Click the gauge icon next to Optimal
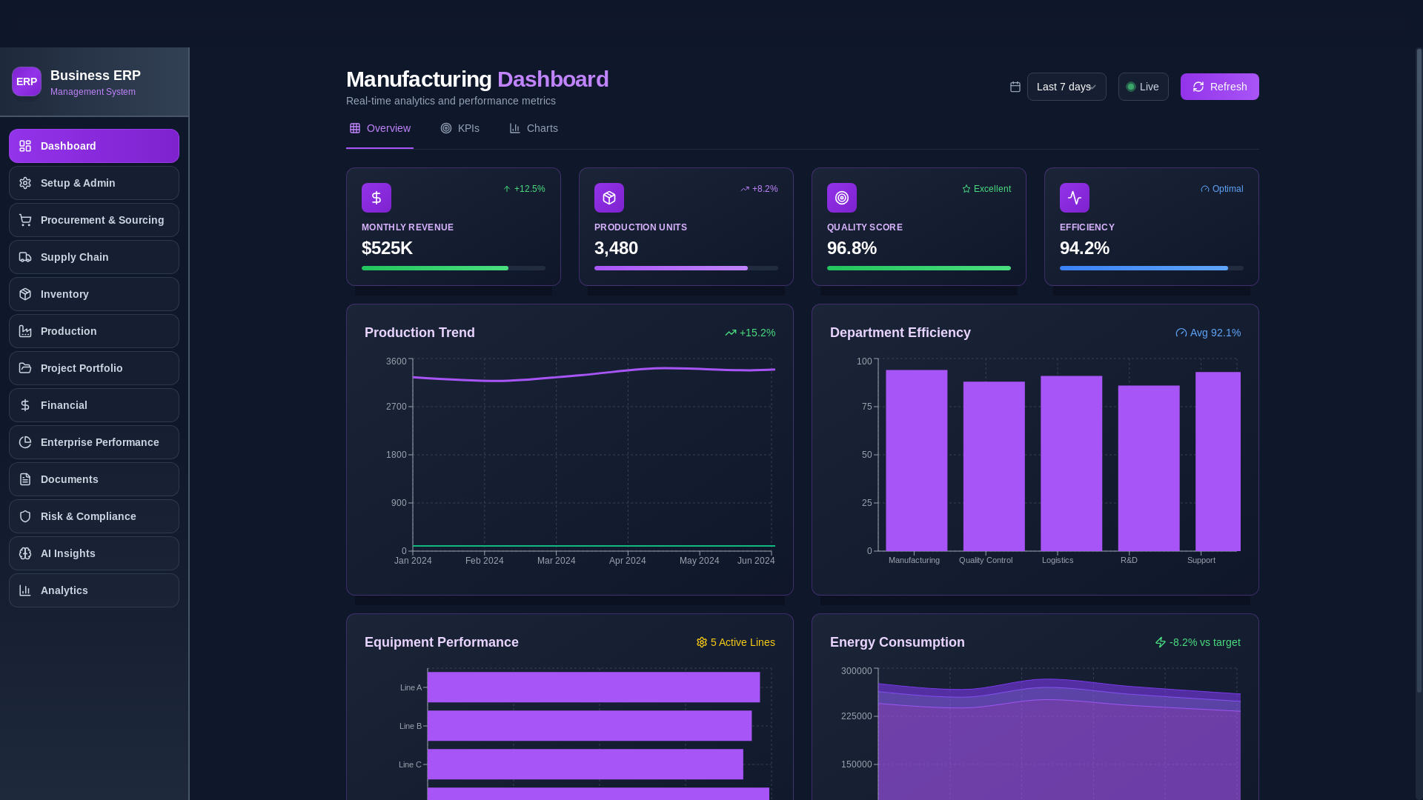1423x800 pixels. [1205, 189]
